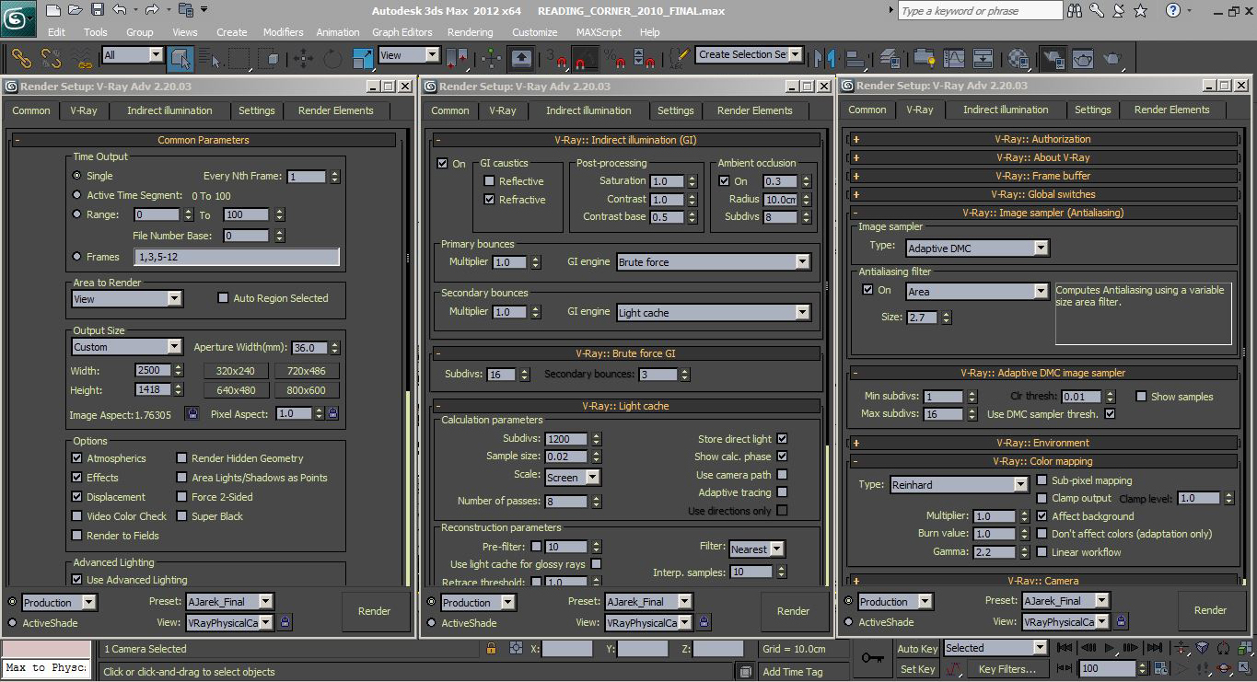Open the MAXScript menu
The image size is (1257, 682).
599,32
